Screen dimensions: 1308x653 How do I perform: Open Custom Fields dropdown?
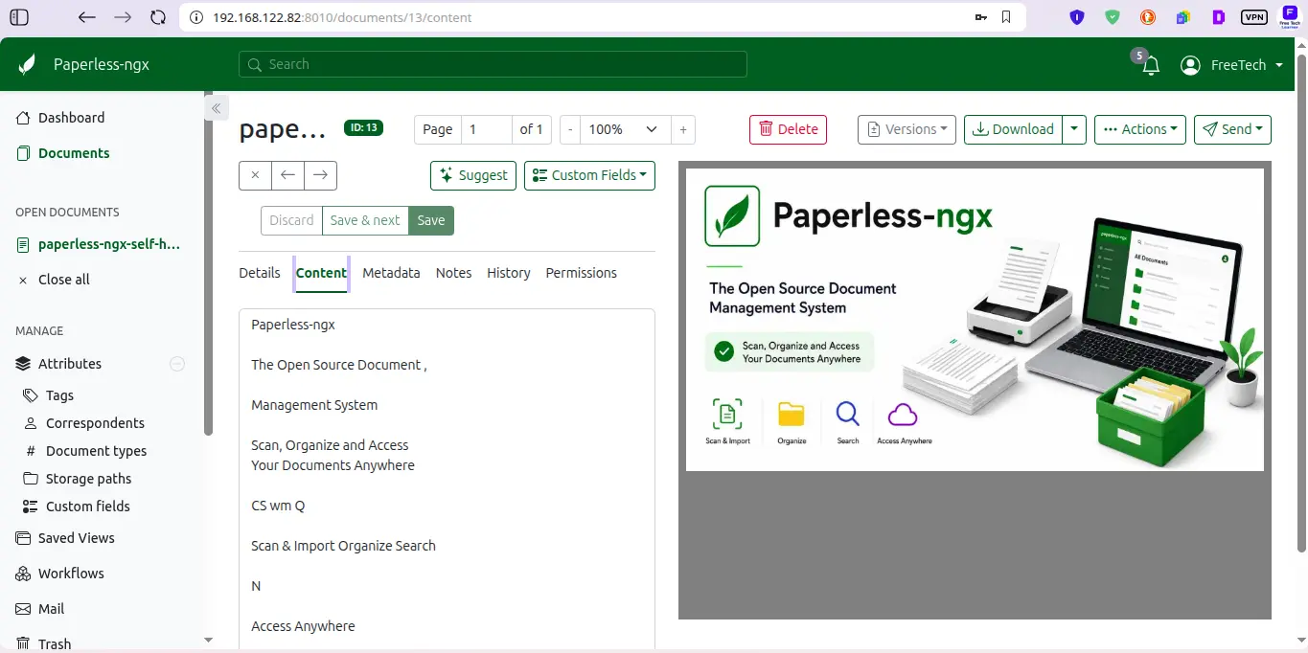tap(589, 175)
